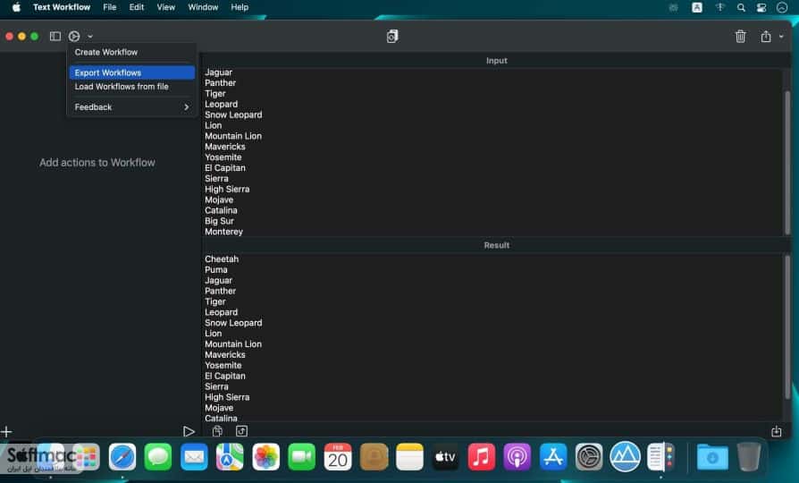This screenshot has height=483, width=799.
Task: Open the File menu
Action: (x=110, y=7)
